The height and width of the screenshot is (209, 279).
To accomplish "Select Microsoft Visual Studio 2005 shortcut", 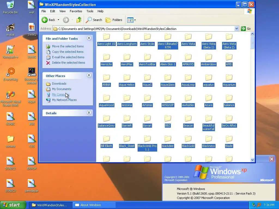I will 11,99.
